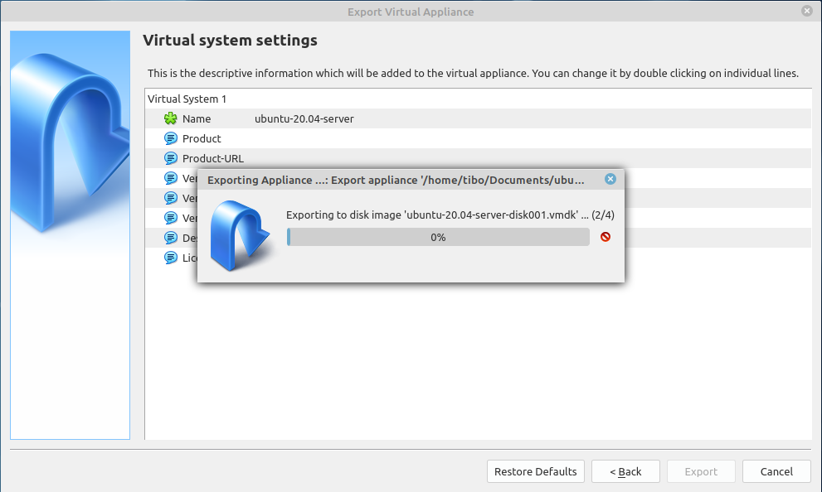The width and height of the screenshot is (822, 492).
Task: Click the speech-bubble icon beside Product-URL
Action: coord(170,158)
